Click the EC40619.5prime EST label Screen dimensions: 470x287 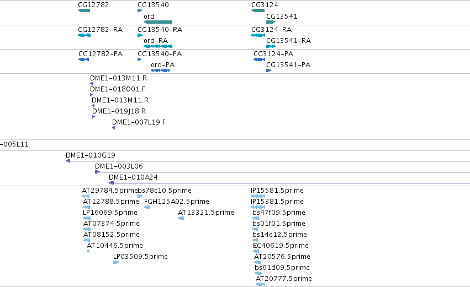pos(281,246)
